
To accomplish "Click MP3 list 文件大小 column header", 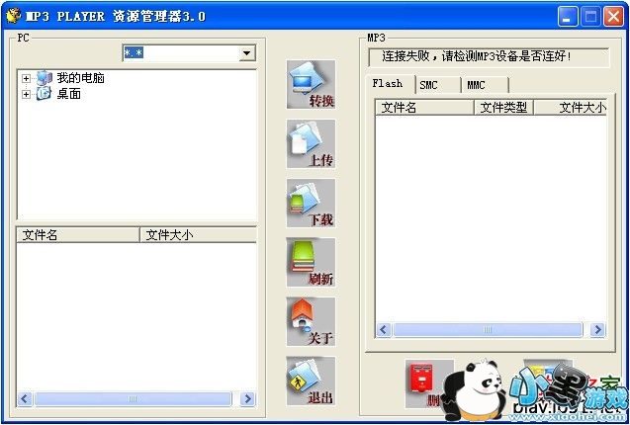I will [570, 108].
